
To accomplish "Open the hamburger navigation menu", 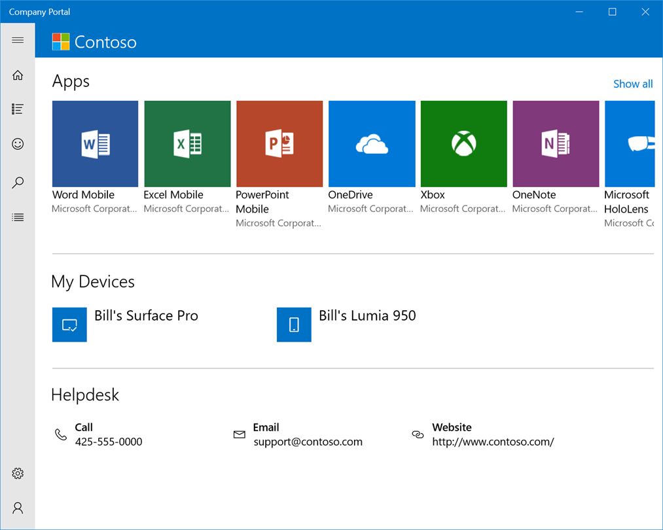I will point(18,40).
